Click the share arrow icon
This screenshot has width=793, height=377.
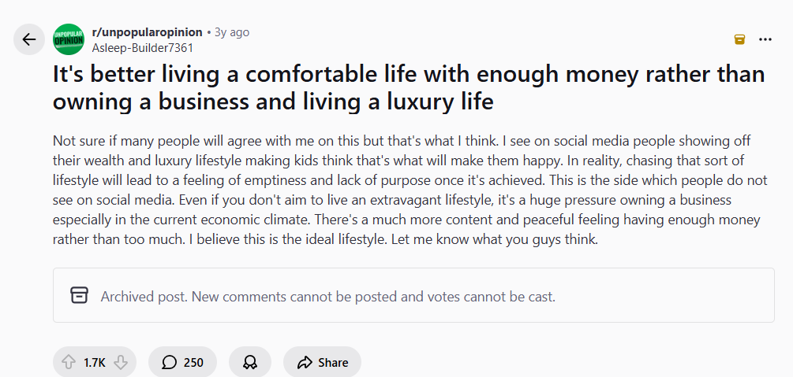tap(305, 362)
